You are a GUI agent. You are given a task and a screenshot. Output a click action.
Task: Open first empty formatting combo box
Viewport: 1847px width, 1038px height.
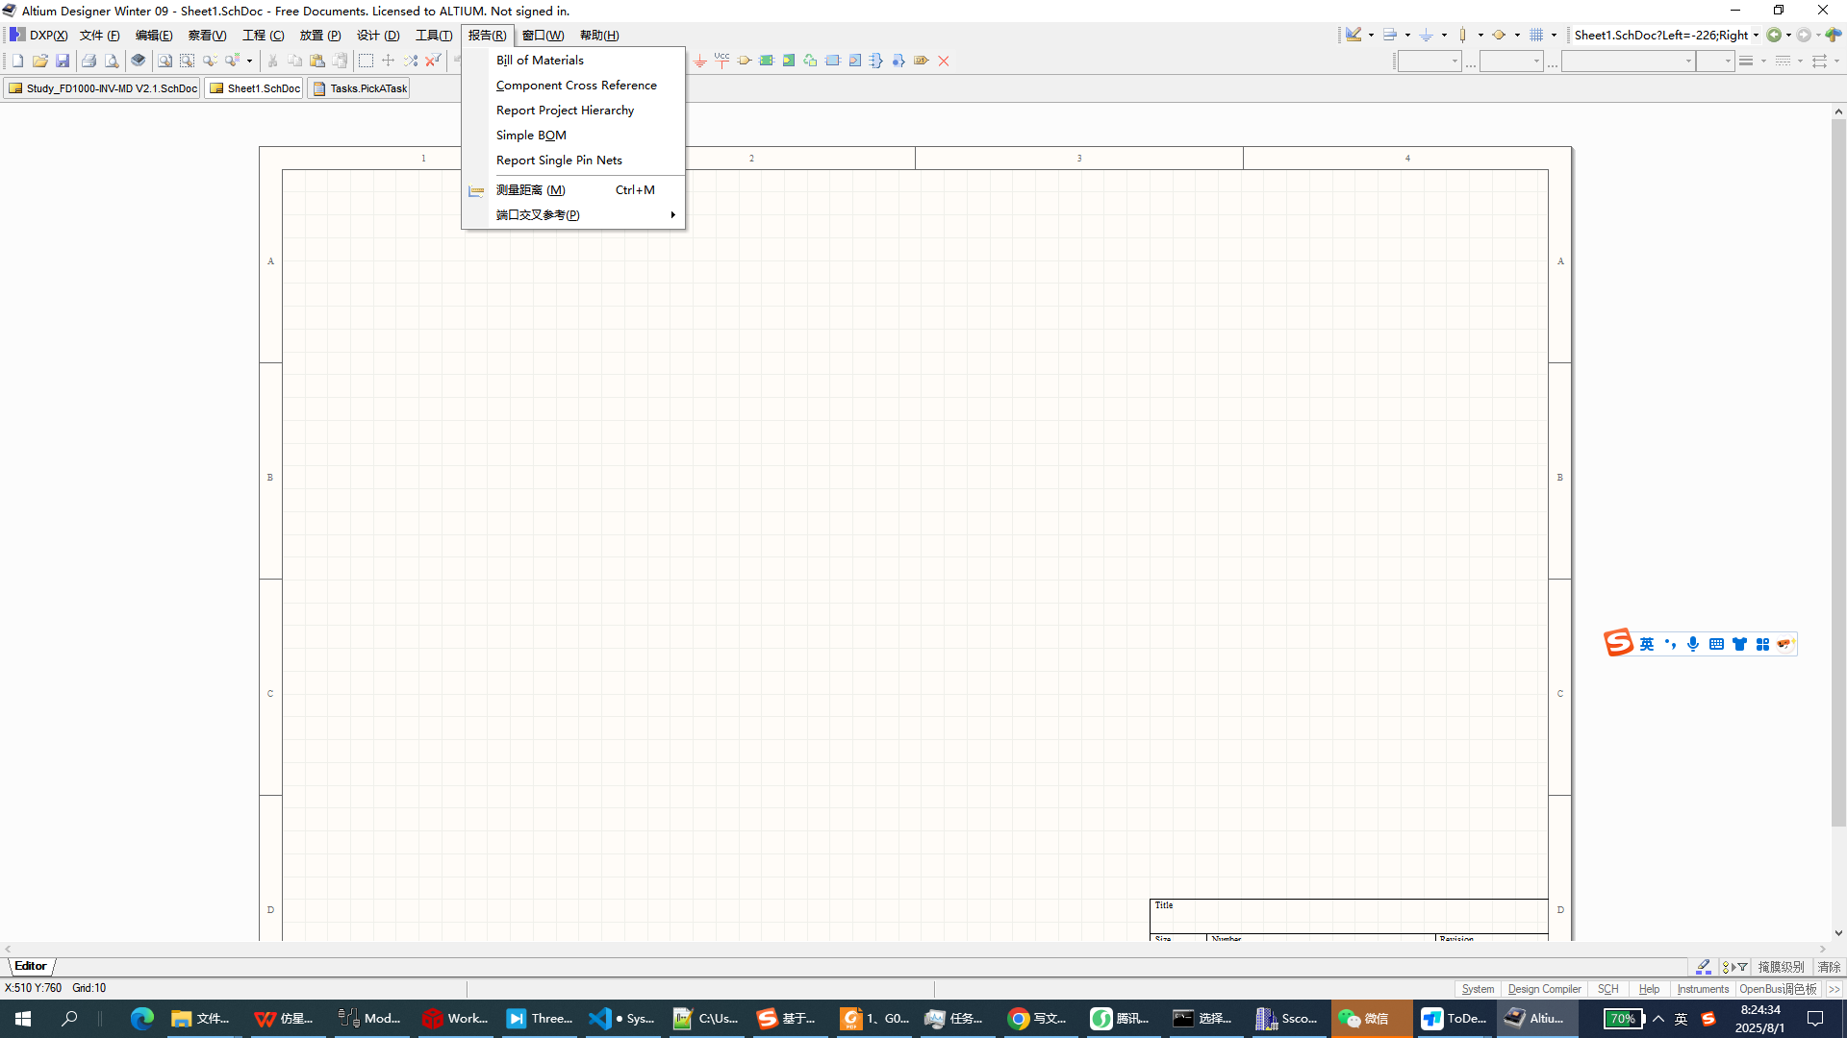[x=1429, y=62]
